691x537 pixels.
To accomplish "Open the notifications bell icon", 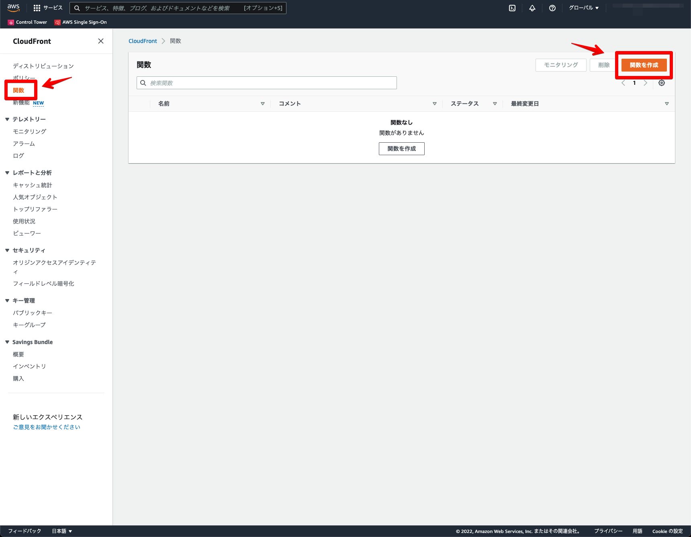I will (532, 8).
